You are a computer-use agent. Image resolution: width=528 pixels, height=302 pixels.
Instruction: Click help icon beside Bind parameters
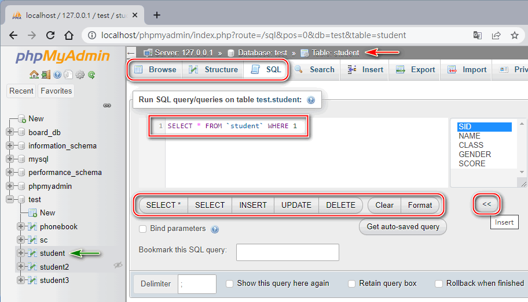point(215,229)
